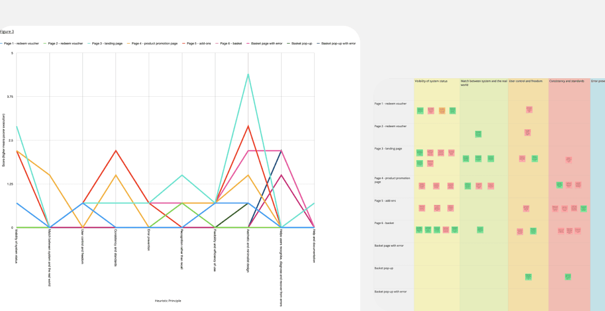Click table row label "Page 2 - redeem voucher"
Image resolution: width=605 pixels, height=311 pixels.
391,126
